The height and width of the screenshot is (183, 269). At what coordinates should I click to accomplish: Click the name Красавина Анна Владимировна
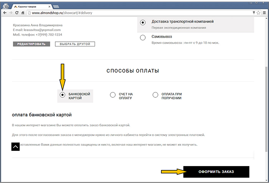coord(38,25)
